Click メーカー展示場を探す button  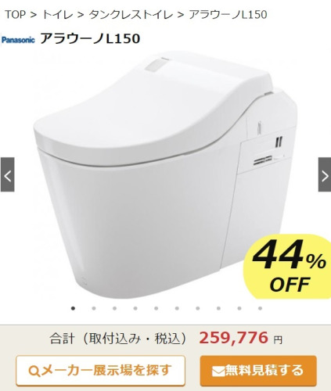tap(100, 371)
